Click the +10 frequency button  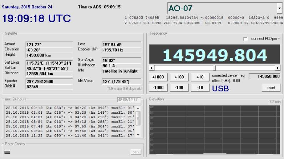click(x=200, y=77)
